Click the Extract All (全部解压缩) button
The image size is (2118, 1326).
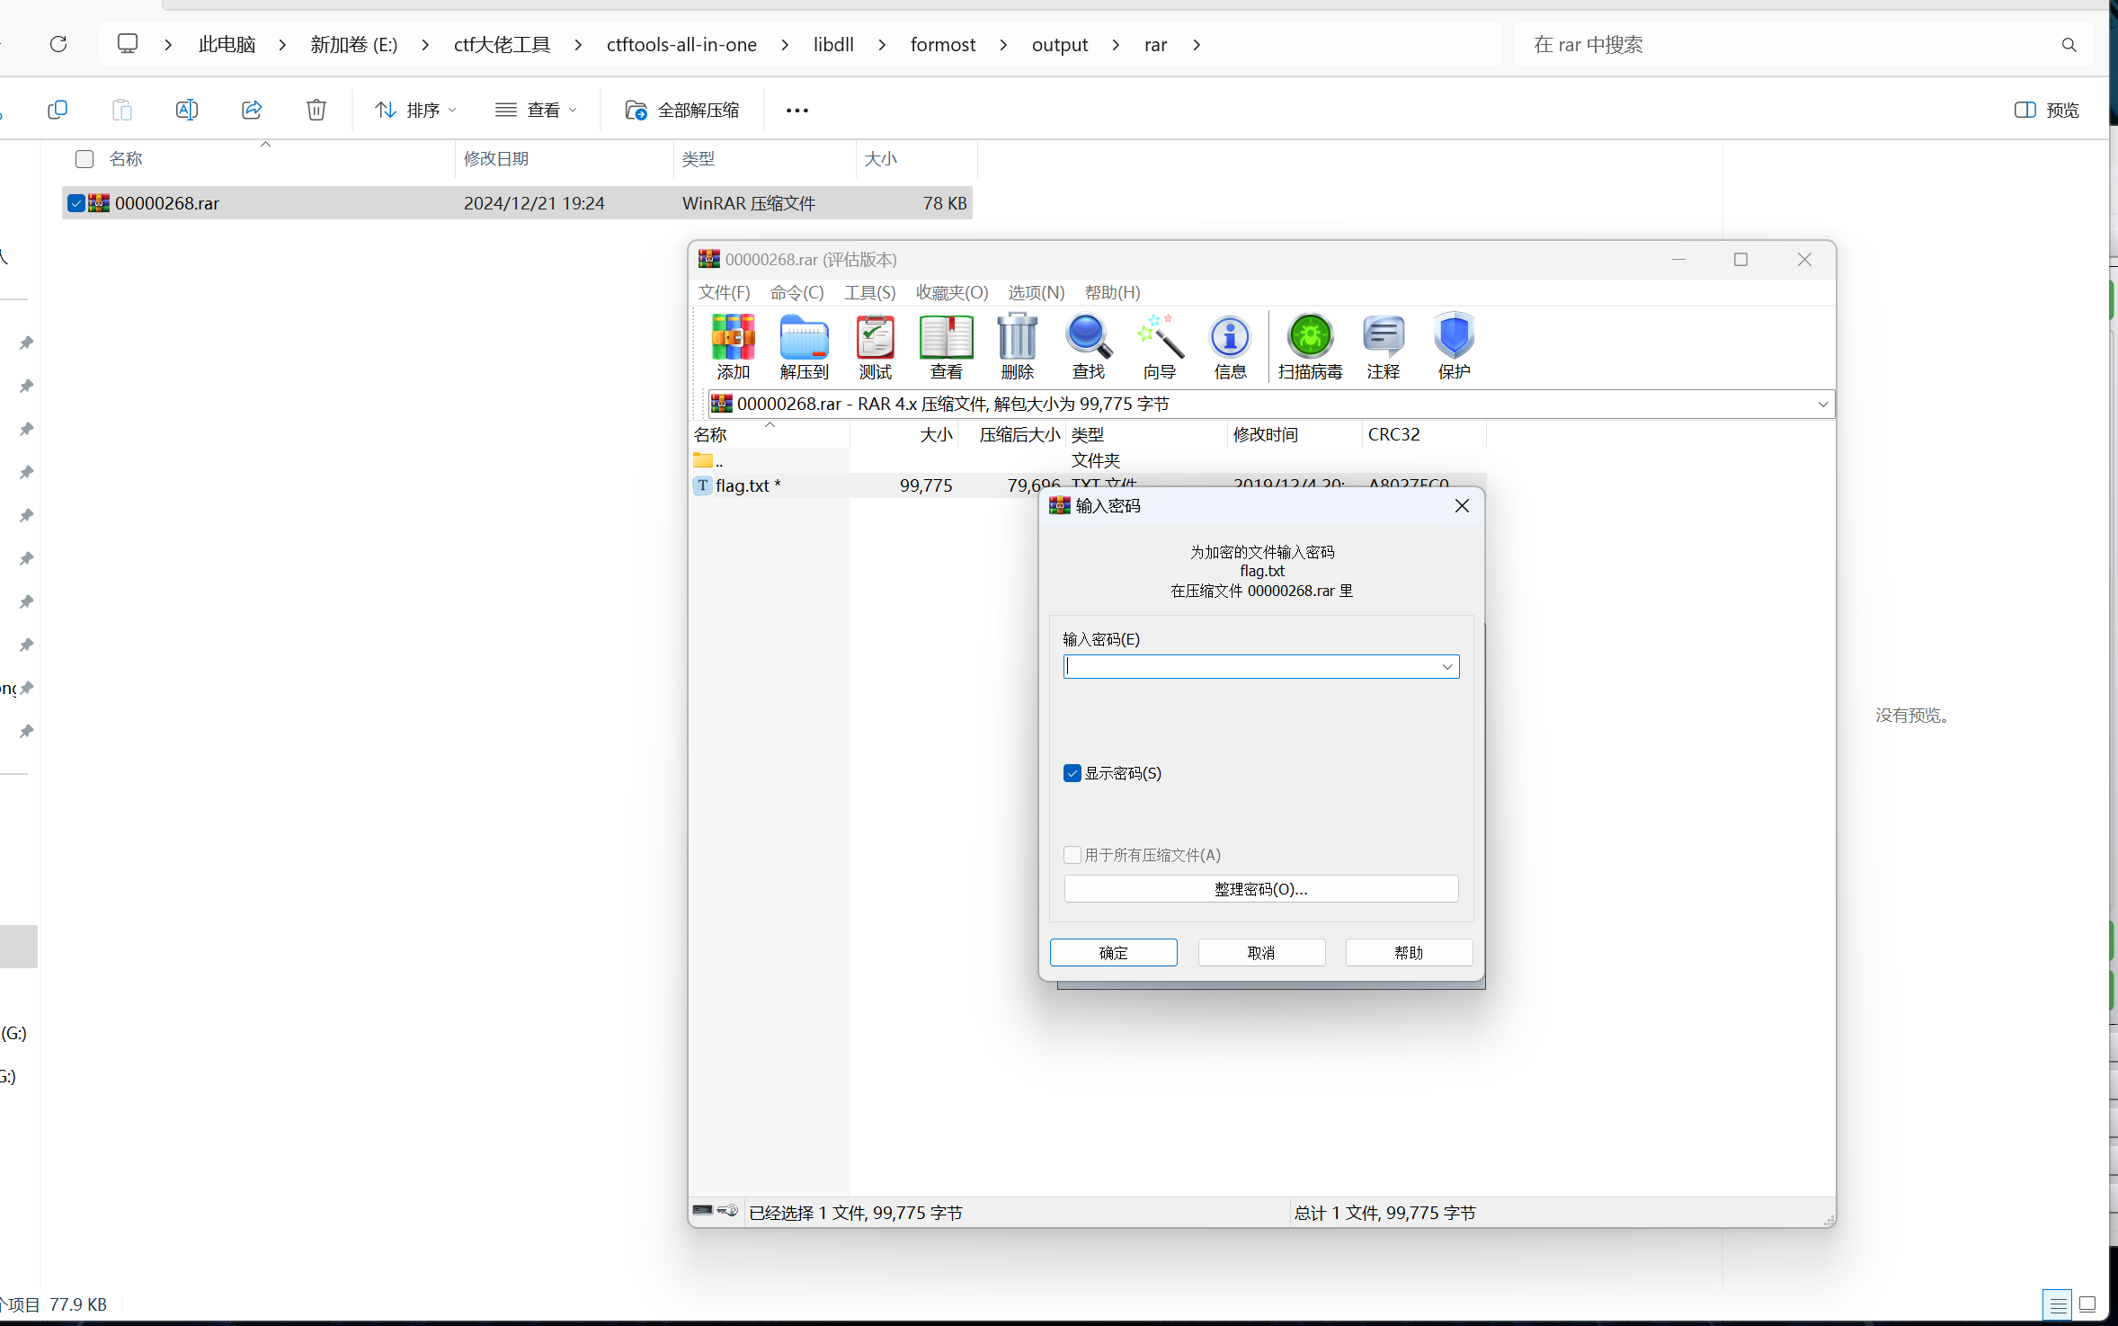point(682,110)
